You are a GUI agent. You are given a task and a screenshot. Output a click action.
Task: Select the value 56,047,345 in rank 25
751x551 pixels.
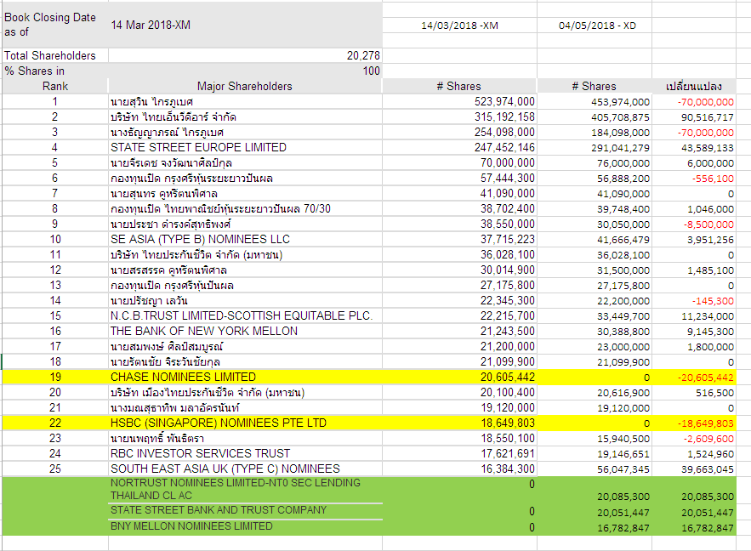click(x=595, y=469)
